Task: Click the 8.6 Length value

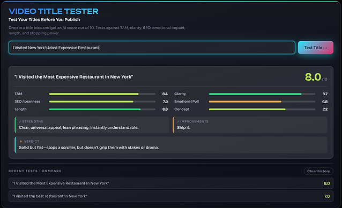Action: [x=165, y=109]
